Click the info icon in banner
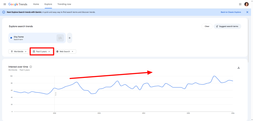Viewport: 253px width, 121px height. point(4,12)
